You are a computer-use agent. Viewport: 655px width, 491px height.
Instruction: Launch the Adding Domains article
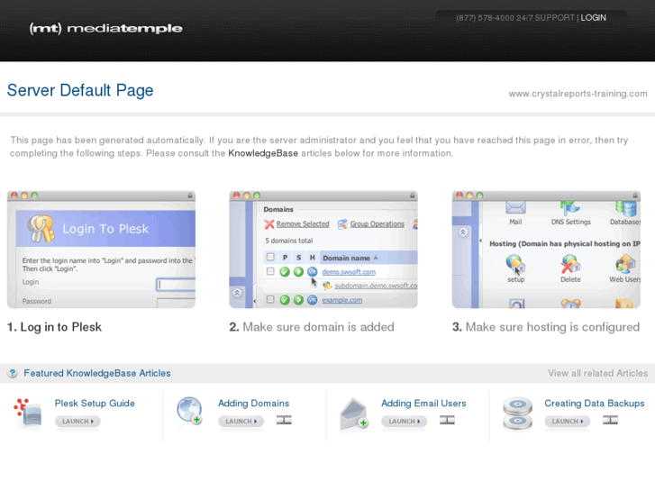coord(241,422)
